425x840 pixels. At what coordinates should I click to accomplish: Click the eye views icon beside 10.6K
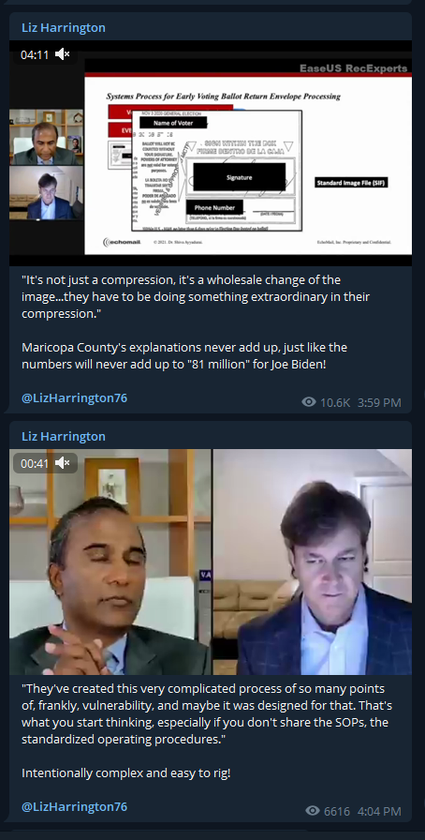pyautogui.click(x=309, y=402)
